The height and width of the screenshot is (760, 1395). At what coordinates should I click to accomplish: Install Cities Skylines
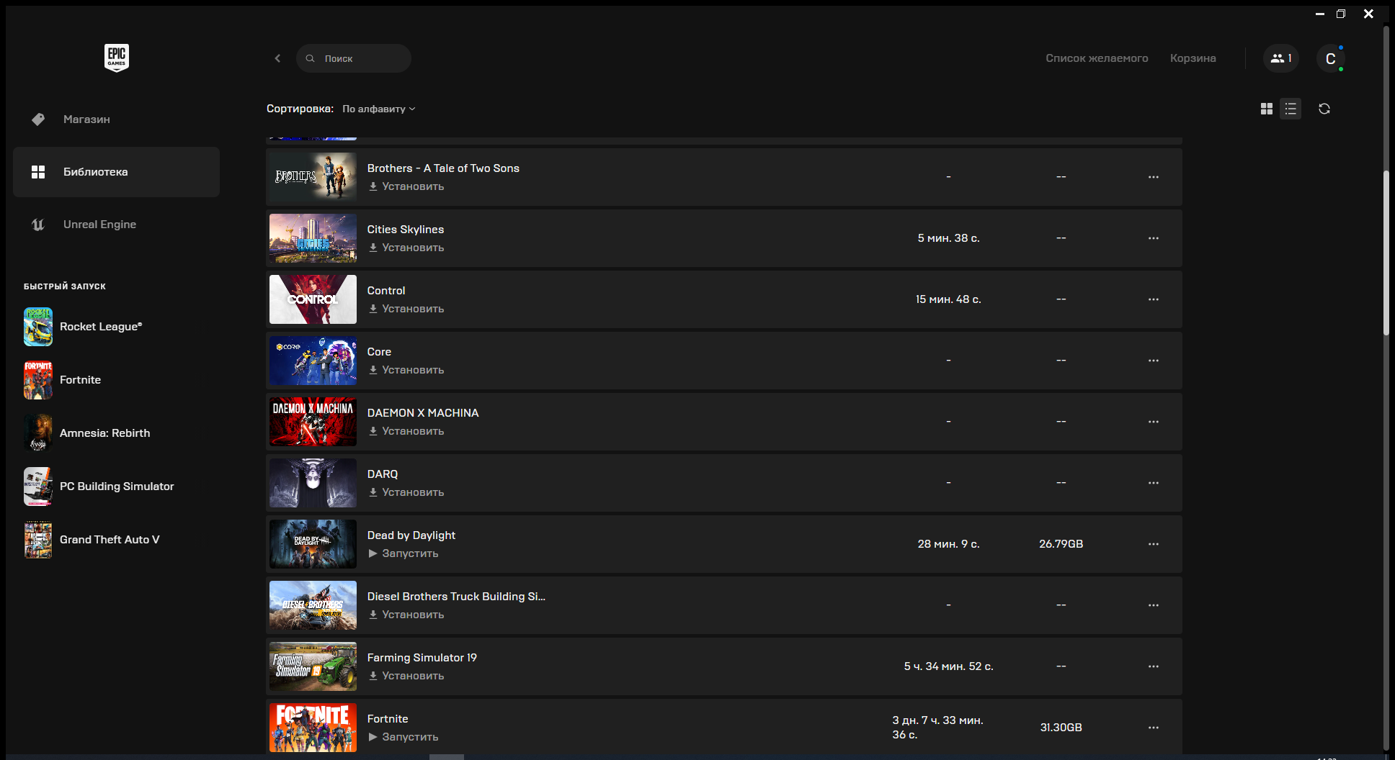[x=406, y=248]
